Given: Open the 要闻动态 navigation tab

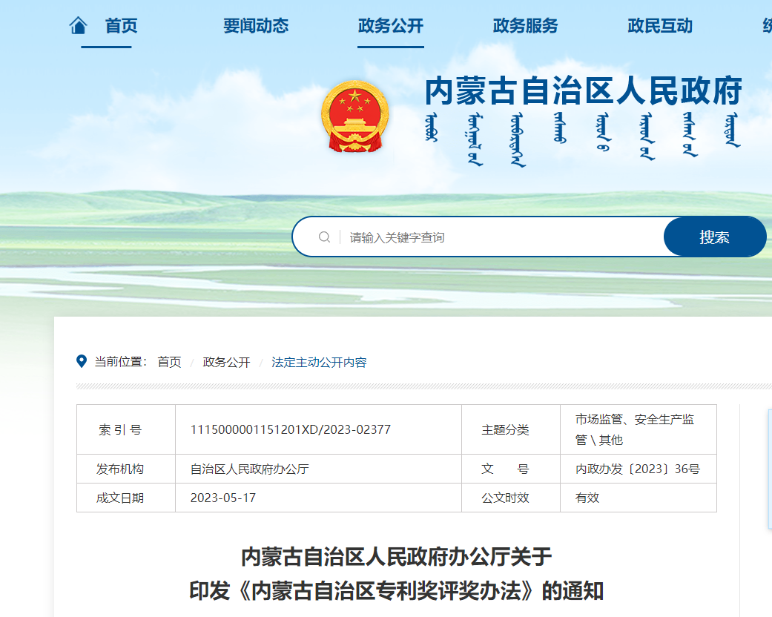Looking at the screenshot, I should [256, 26].
